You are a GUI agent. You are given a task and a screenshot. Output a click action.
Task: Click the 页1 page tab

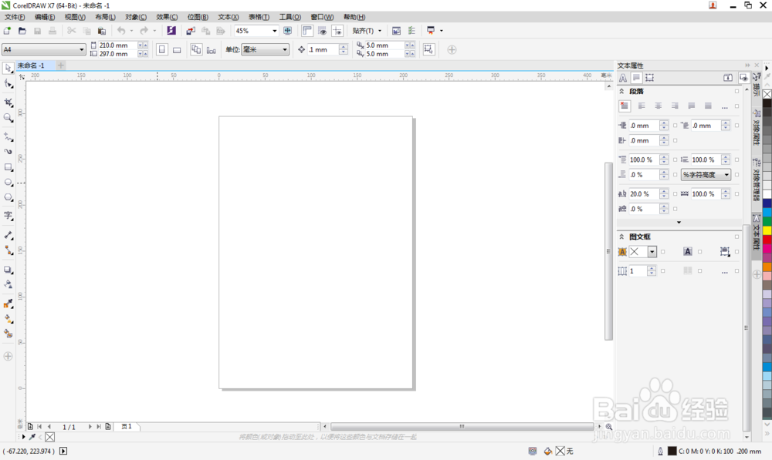(x=127, y=427)
